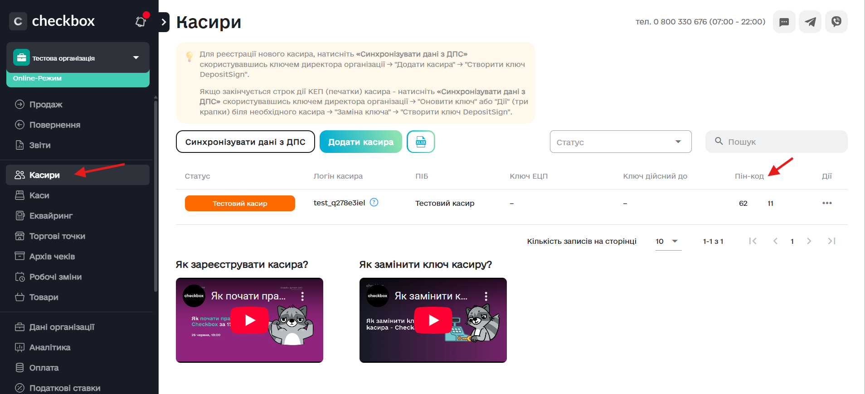Click the Додати касира button
The height and width of the screenshot is (394, 865).
361,142
